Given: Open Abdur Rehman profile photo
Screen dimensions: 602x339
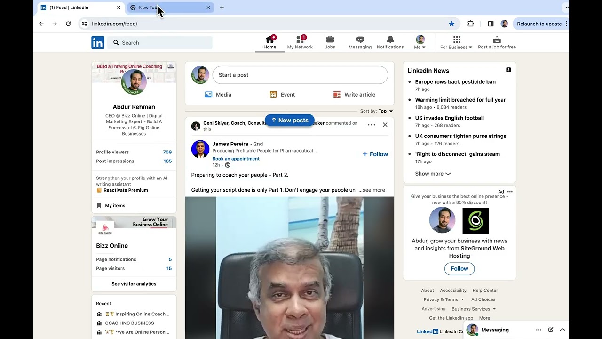Looking at the screenshot, I should point(134,82).
